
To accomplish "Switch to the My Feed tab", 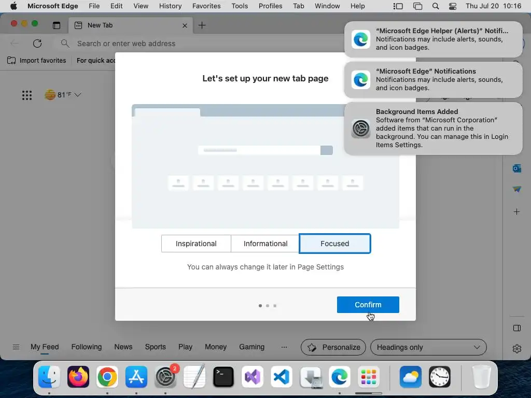I will pos(45,347).
